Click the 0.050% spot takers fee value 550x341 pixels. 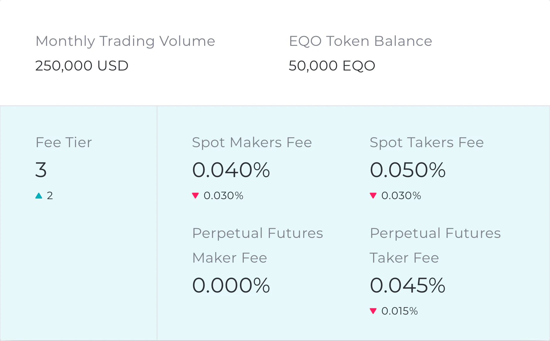pyautogui.click(x=407, y=170)
